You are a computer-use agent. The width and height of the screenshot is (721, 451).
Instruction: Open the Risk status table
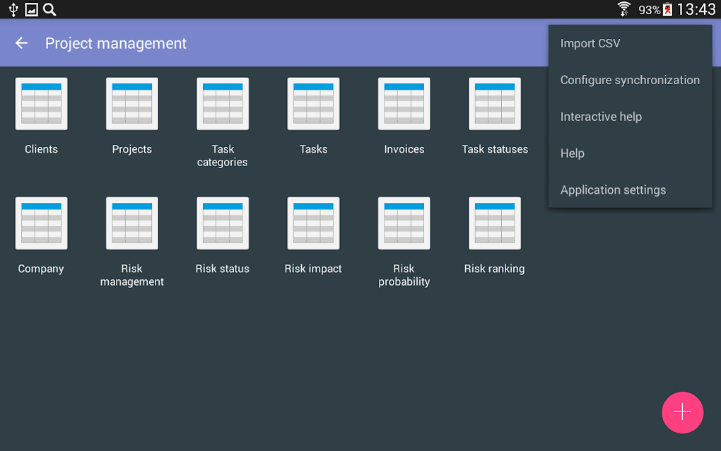pos(223,223)
